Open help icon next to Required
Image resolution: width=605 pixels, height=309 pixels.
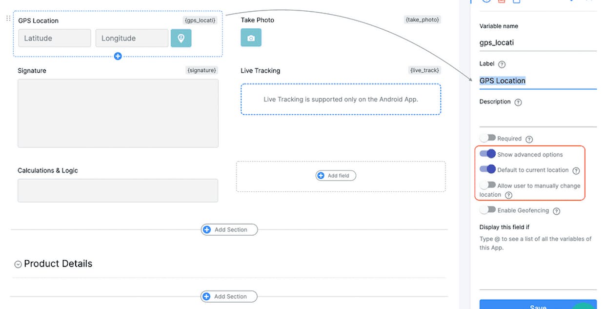pos(529,139)
